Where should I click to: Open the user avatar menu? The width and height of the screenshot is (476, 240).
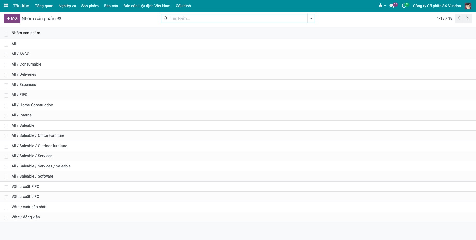[468, 6]
